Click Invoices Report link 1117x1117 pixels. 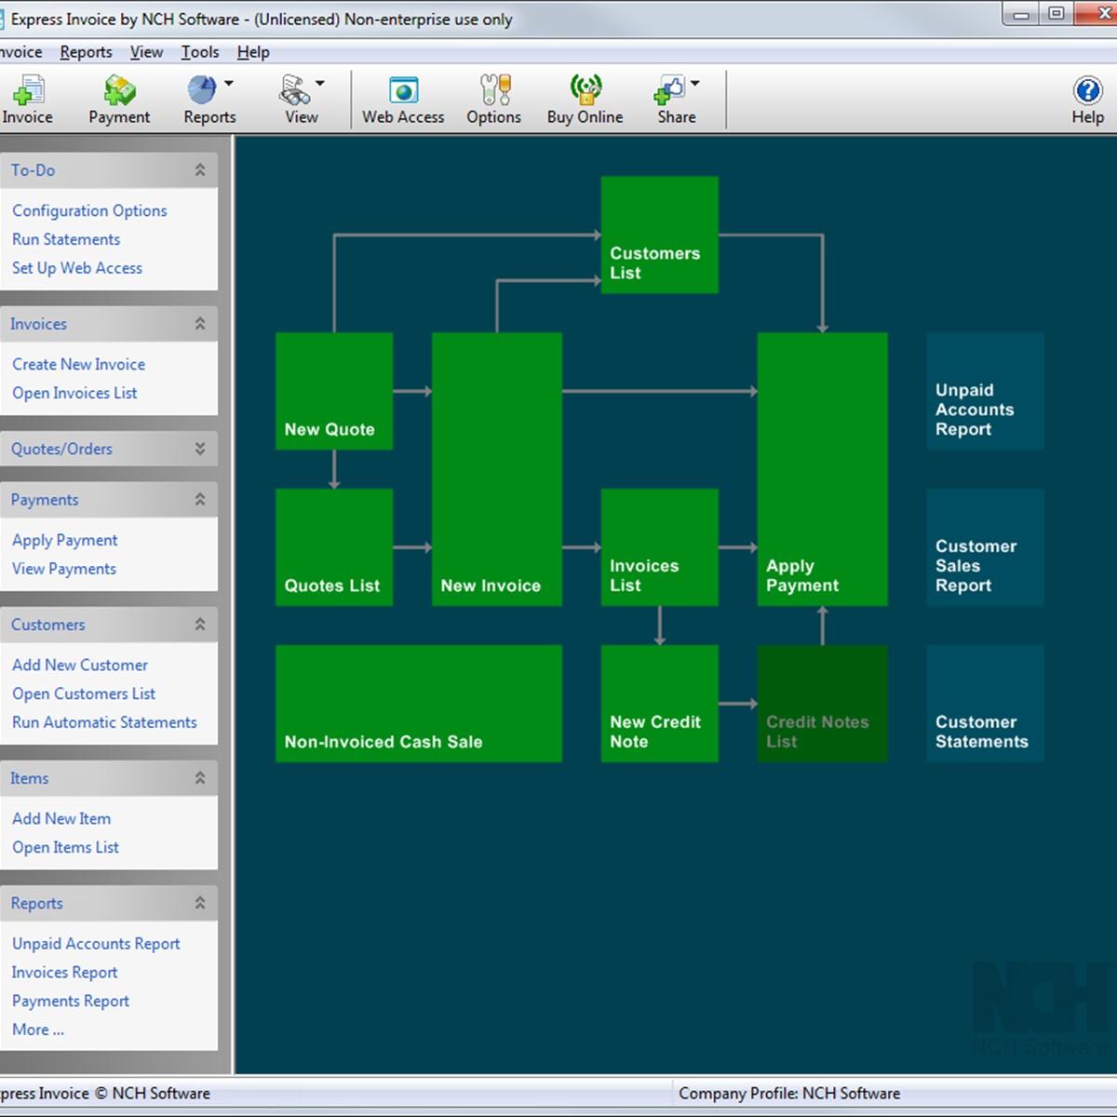pyautogui.click(x=64, y=973)
